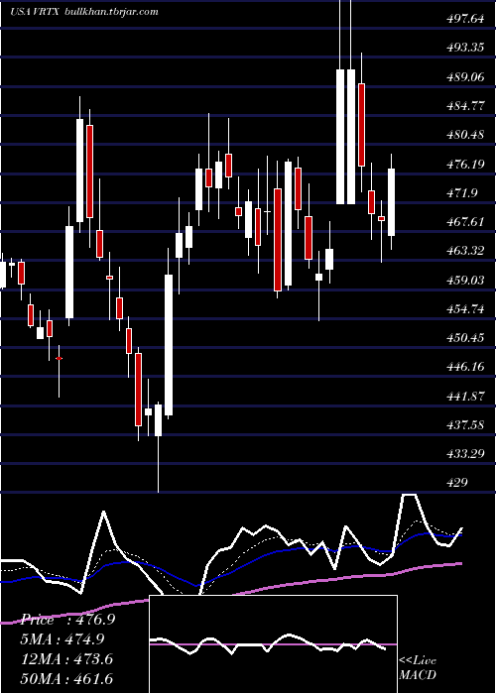Select the 471.9 price axis label
The width and height of the screenshot is (496, 694).
point(461,192)
